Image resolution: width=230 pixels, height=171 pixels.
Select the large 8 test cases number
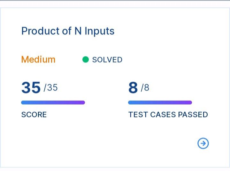tap(133, 87)
